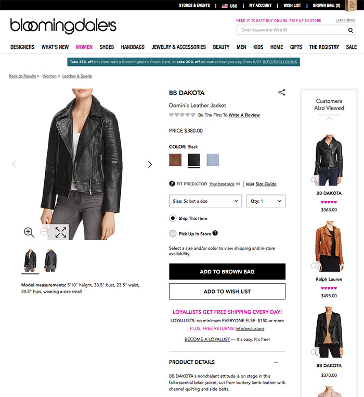Screen dimensions: 364x397
Task: Open the Handbags menu
Action: 133,47
